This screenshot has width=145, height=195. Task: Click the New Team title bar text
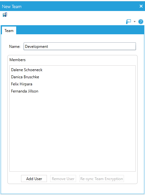tap(12, 6)
